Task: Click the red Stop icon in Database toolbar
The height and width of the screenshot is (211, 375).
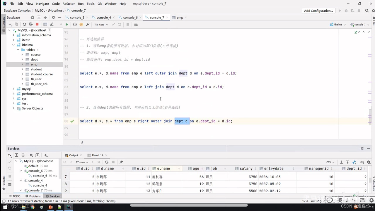Action: (x=37, y=25)
